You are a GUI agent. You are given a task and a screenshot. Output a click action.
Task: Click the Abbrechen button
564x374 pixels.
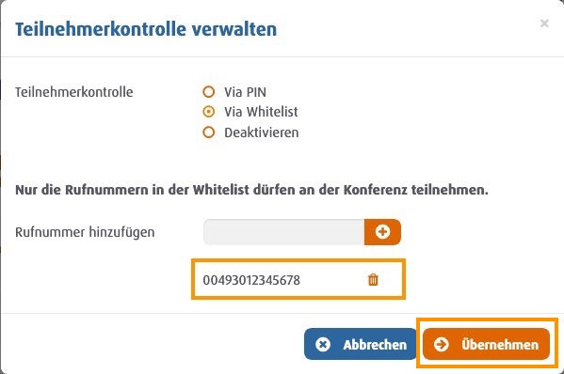pyautogui.click(x=361, y=344)
